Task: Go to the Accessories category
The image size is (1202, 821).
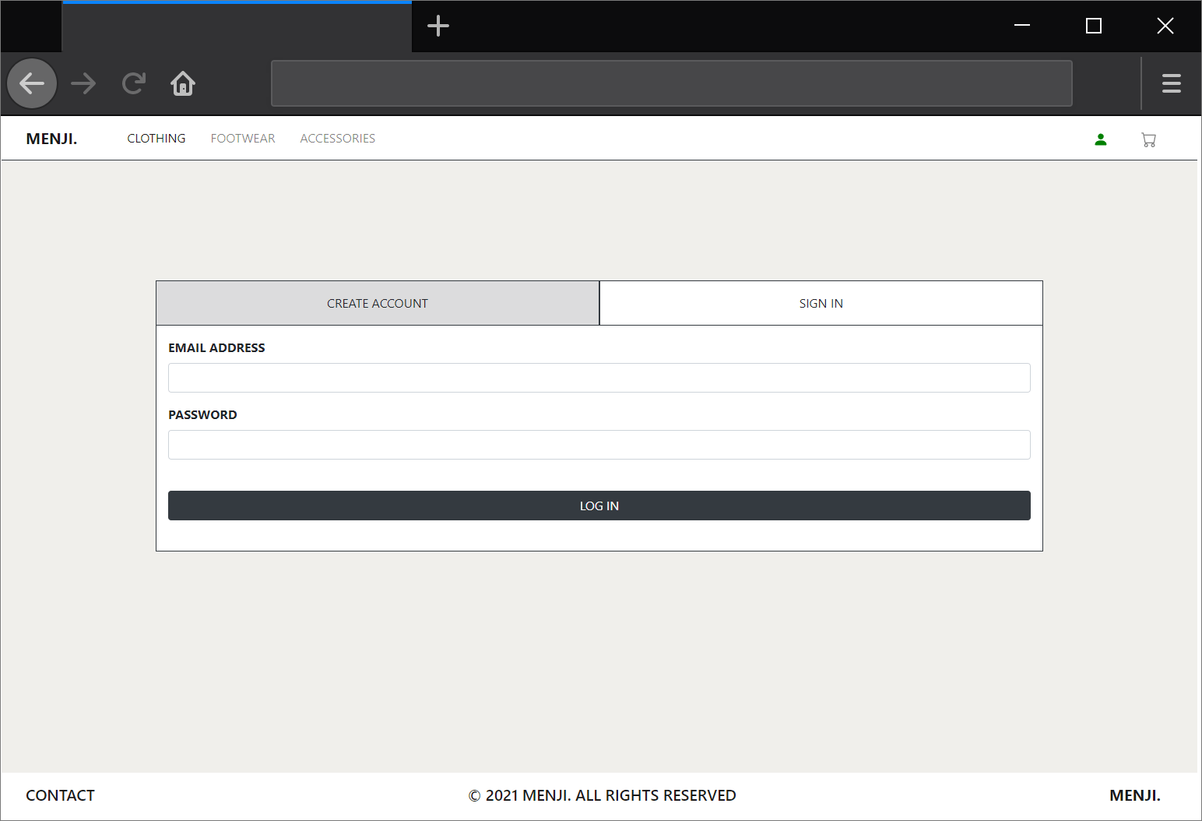Action: pyautogui.click(x=338, y=139)
